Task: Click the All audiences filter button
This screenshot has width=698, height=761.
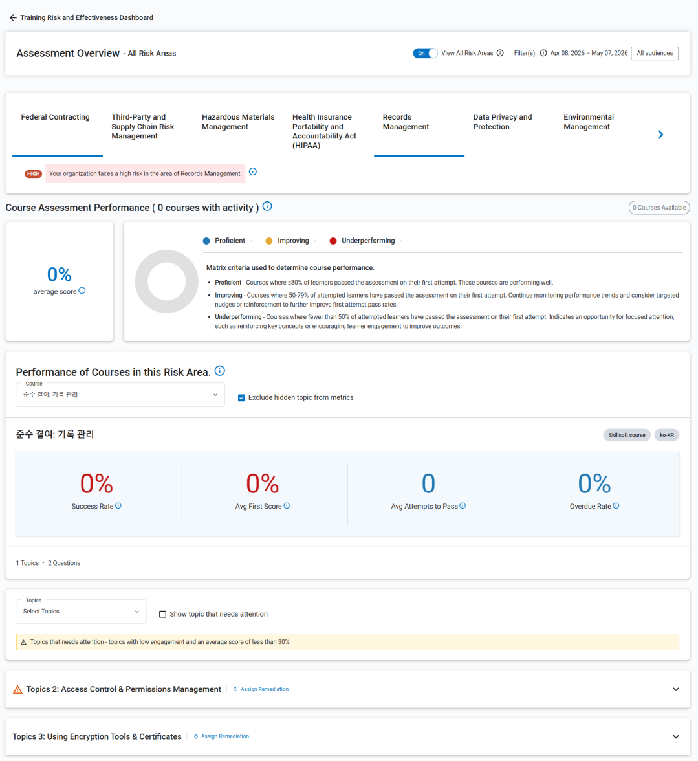Action: point(655,53)
